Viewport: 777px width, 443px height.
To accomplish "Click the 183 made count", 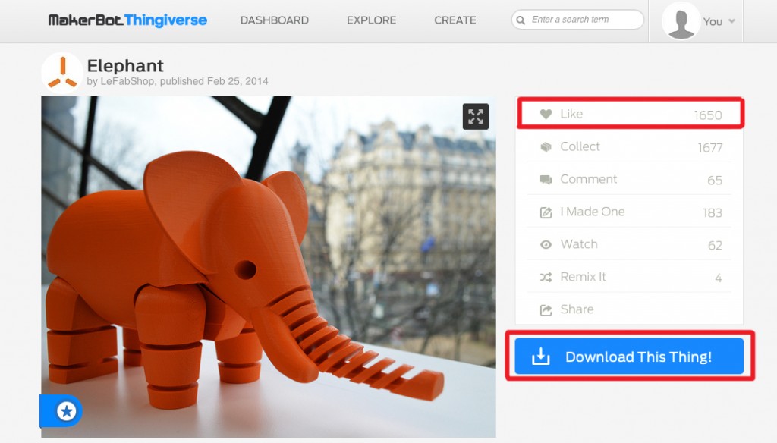I will (713, 213).
